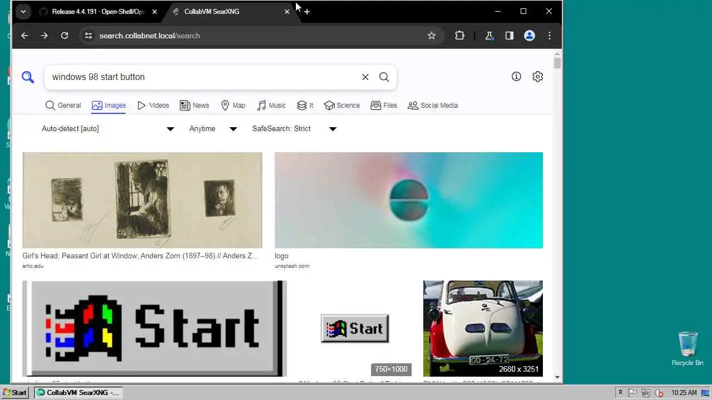Image resolution: width=712 pixels, height=400 pixels.
Task: Close the Open-Shell release tab
Action: pos(155,11)
